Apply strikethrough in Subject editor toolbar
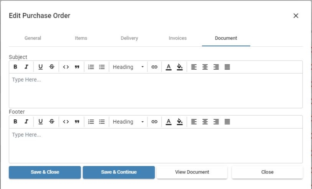This screenshot has width=312, height=189. pos(52,67)
